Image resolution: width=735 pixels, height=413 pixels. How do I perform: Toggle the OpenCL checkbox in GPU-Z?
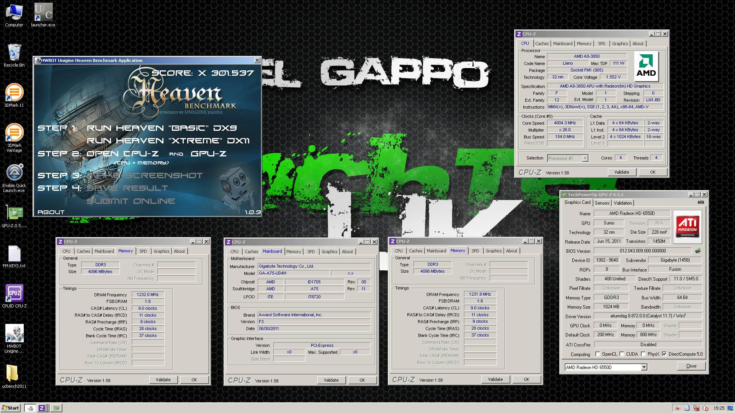click(x=598, y=354)
